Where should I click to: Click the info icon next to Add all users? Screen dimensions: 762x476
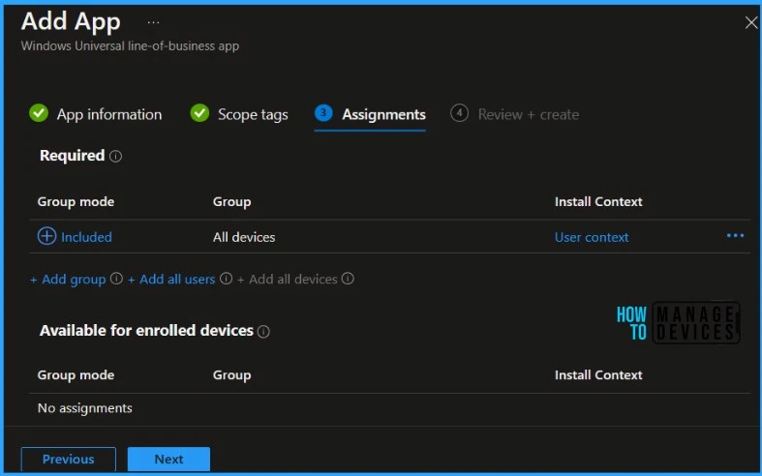tap(227, 279)
